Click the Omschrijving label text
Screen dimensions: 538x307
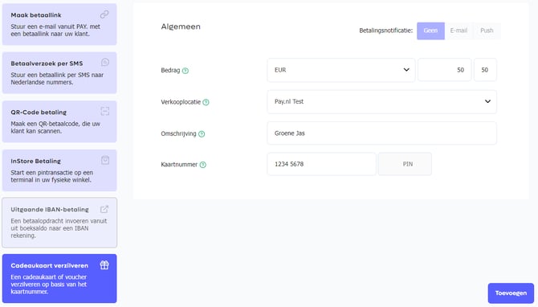[x=178, y=133]
